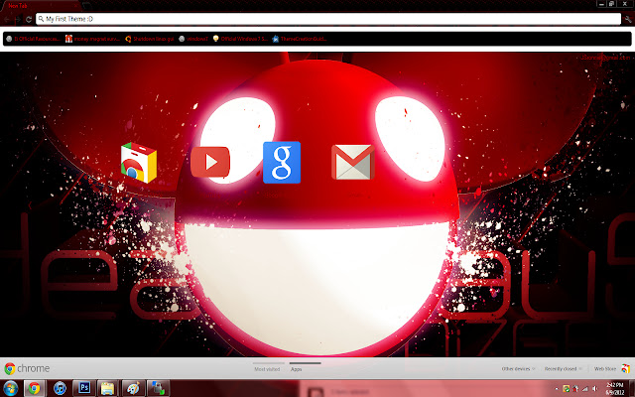Open the Paint icon in the taskbar

(x=131, y=388)
